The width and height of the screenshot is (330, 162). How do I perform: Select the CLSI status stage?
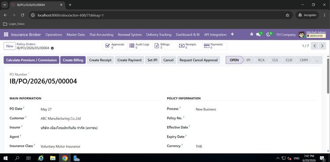click(x=289, y=60)
